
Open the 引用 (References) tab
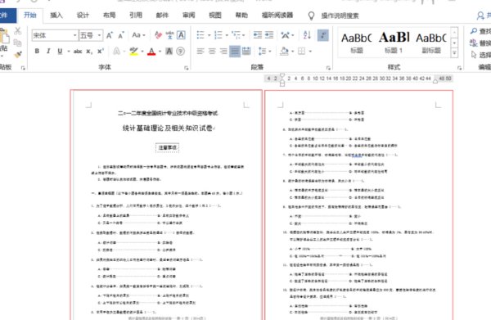tap(136, 15)
